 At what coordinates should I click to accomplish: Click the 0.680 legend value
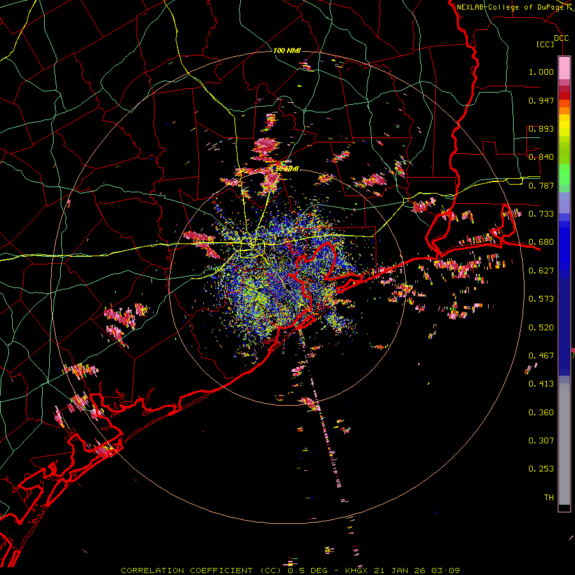(x=541, y=242)
